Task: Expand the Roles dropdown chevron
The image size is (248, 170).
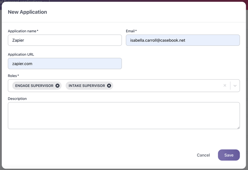Action: (x=235, y=86)
